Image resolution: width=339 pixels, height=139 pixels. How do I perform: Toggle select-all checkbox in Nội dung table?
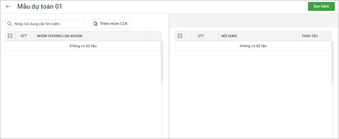(x=180, y=36)
